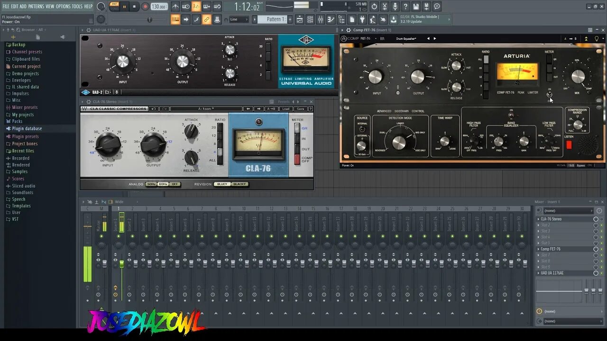This screenshot has height=341, width=607.
Task: Click Save button in CLA-76 plugin
Action: click(x=300, y=109)
